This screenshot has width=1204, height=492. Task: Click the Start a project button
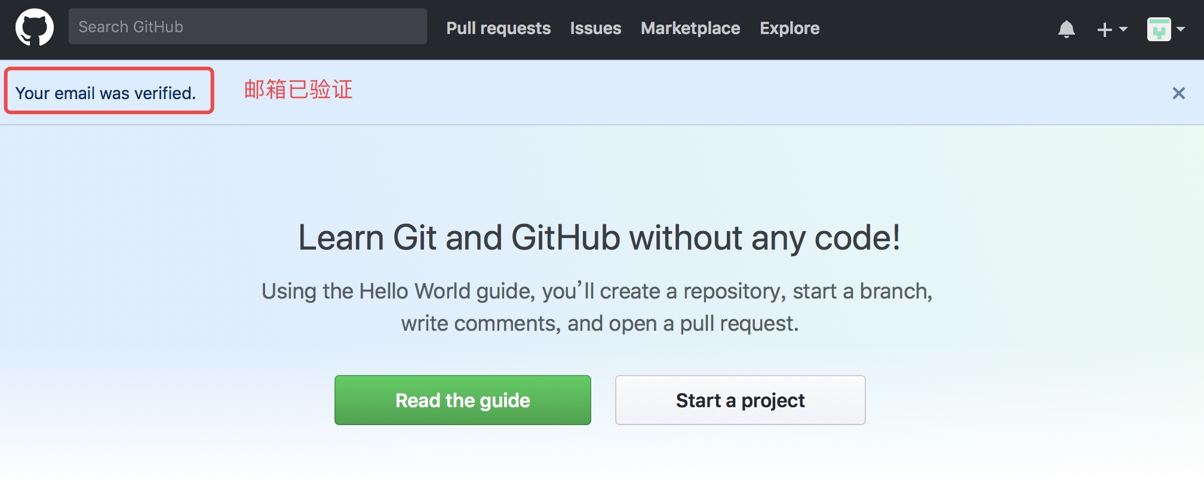click(x=741, y=400)
